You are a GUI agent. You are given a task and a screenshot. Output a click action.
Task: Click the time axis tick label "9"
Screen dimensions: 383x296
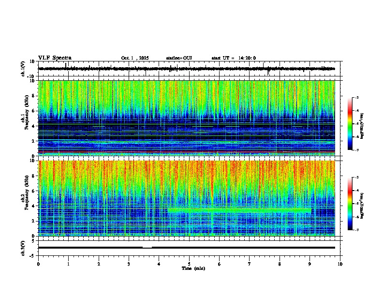[x=309, y=264]
